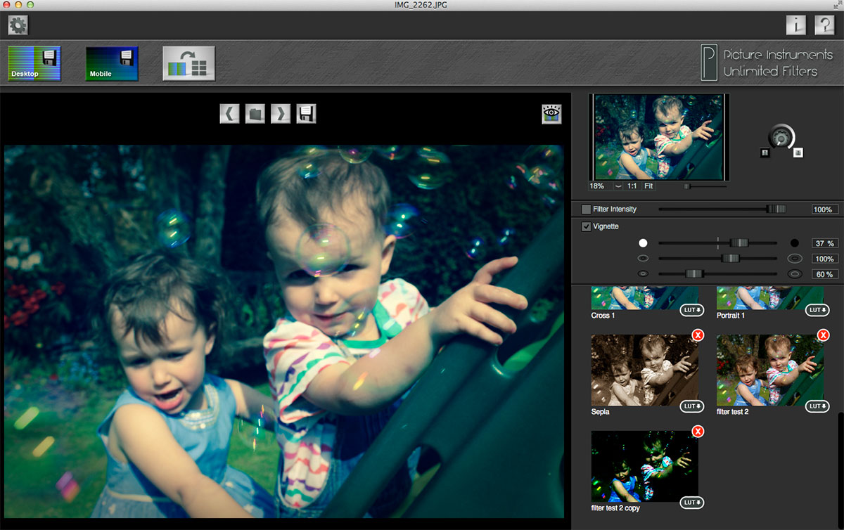844x530 pixels.
Task: Select the Desktop save preset icon
Action: tap(34, 64)
